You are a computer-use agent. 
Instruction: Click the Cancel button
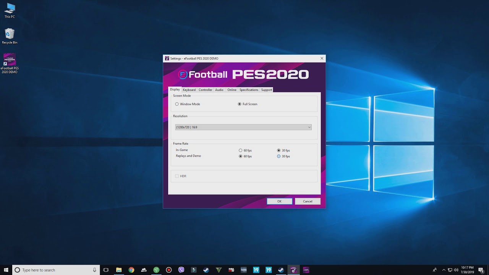[x=308, y=201]
